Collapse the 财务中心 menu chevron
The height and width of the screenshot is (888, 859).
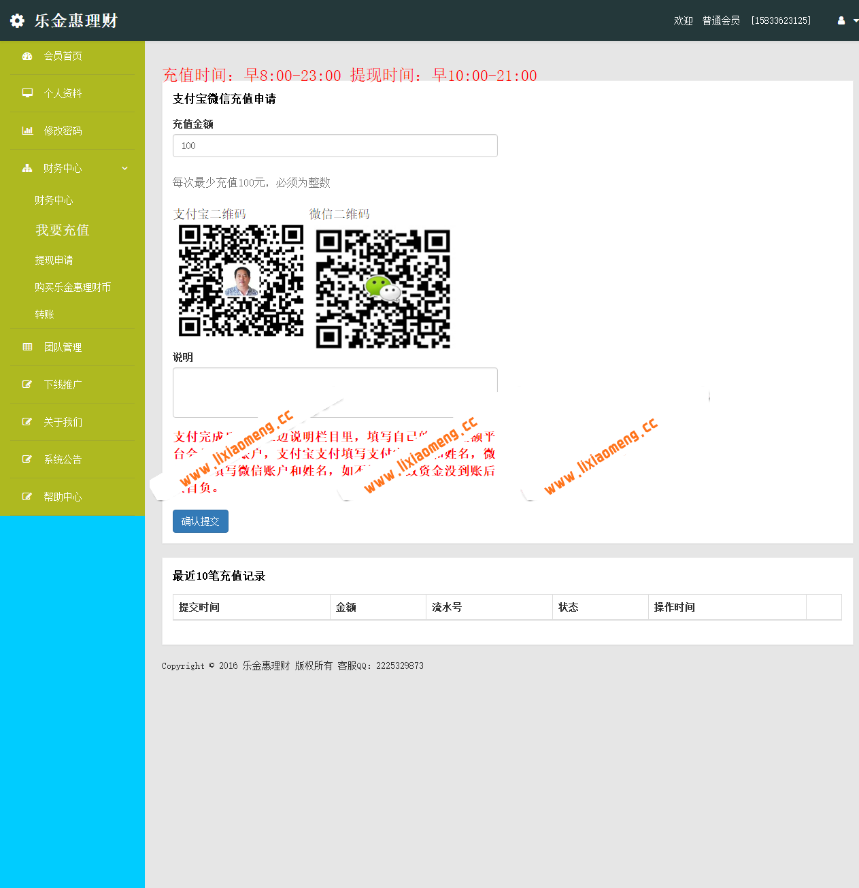pyautogui.click(x=124, y=168)
